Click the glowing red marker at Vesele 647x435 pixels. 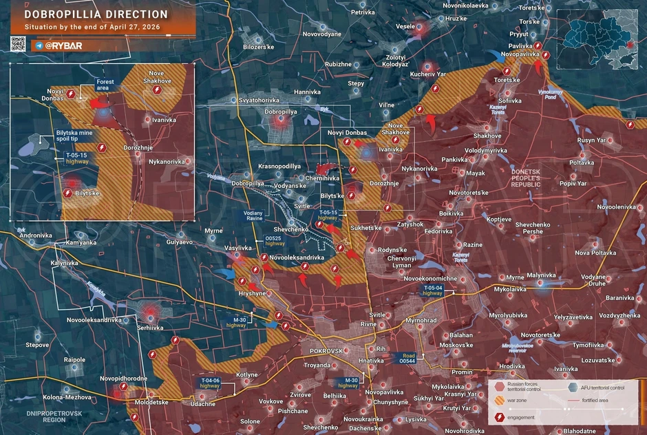tap(420, 28)
